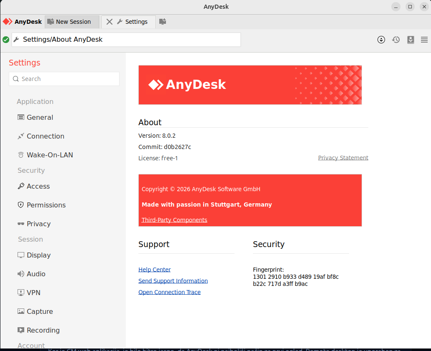Close the Settings tab with the X
Viewport: 431px width, 351px height.
(110, 22)
